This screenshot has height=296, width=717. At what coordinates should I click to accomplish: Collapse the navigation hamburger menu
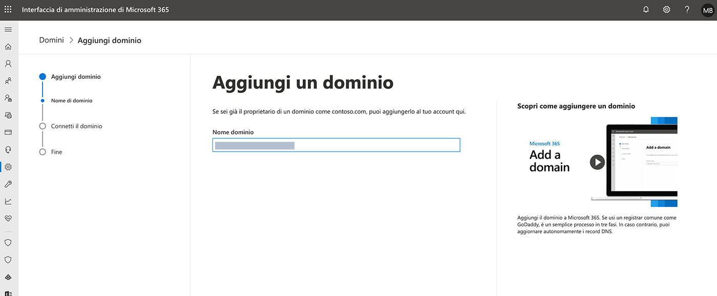(x=8, y=29)
